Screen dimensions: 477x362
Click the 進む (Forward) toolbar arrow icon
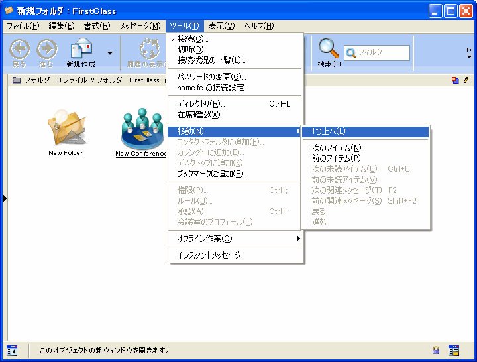click(47, 50)
